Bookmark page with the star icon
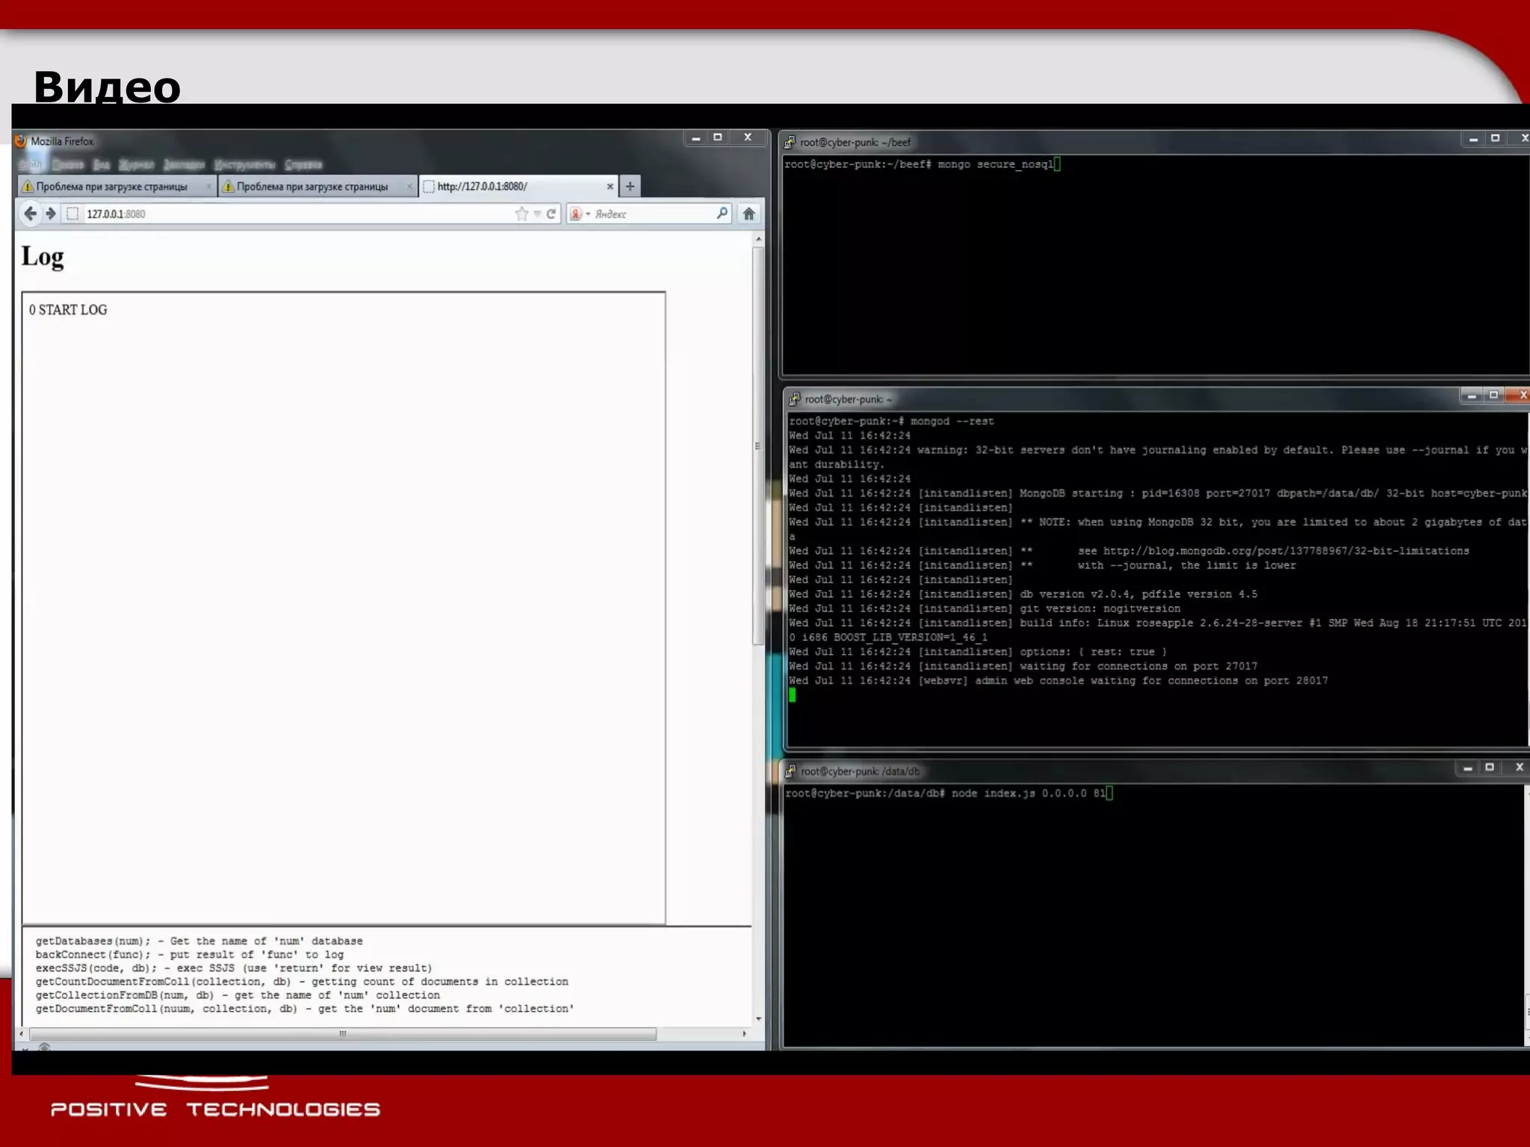The width and height of the screenshot is (1530, 1147). click(521, 214)
